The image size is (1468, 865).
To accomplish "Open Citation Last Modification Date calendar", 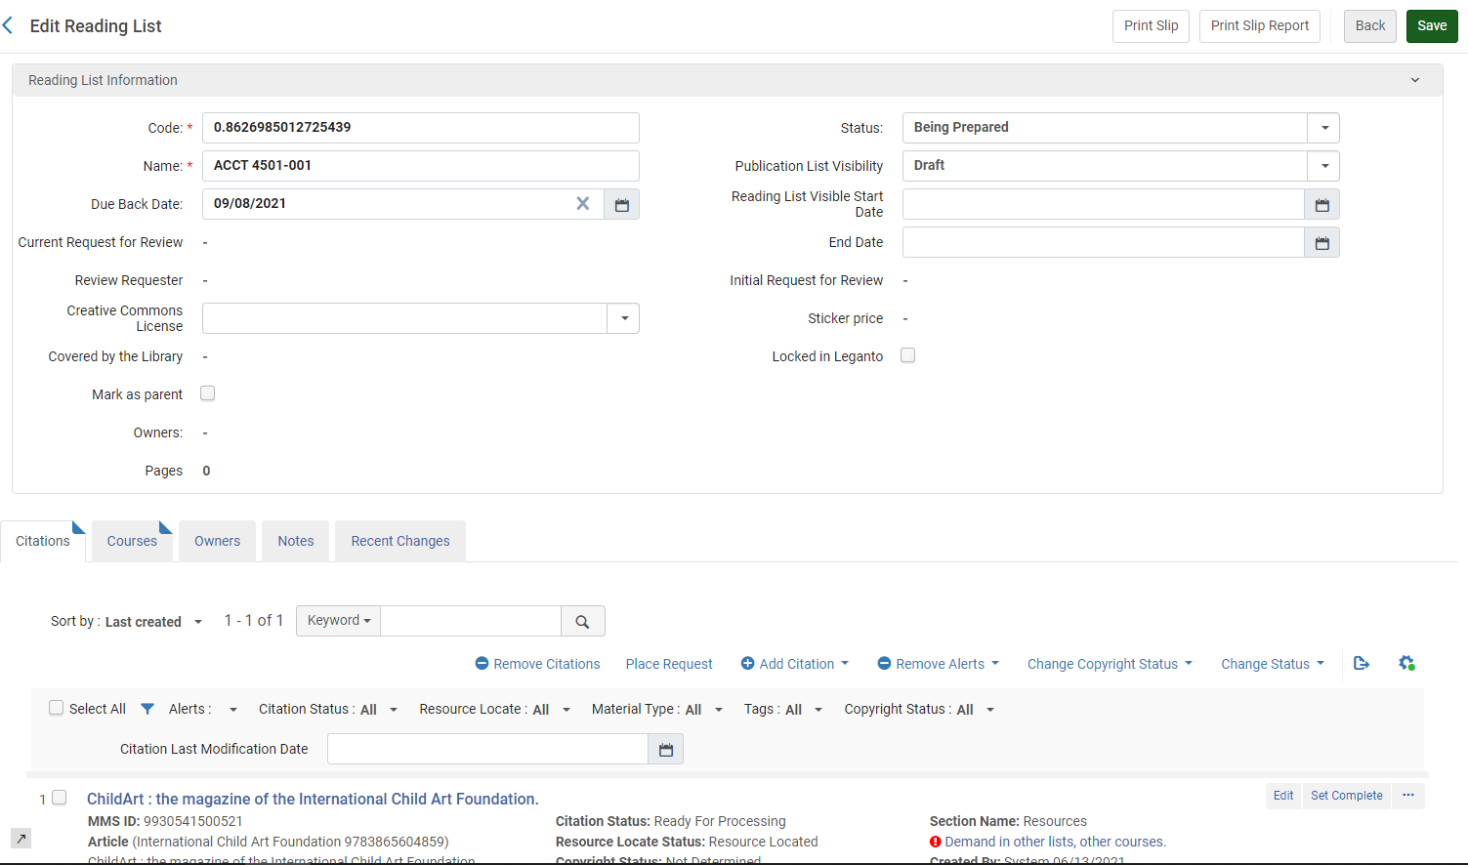I will (x=666, y=749).
